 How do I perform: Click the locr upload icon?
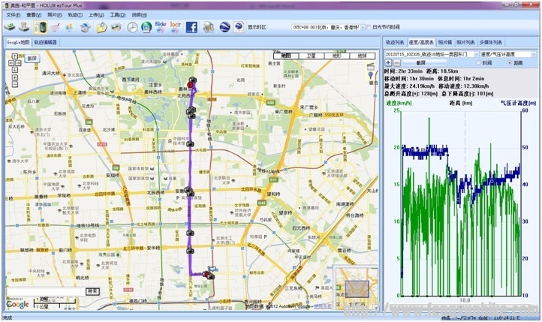pyautogui.click(x=176, y=27)
